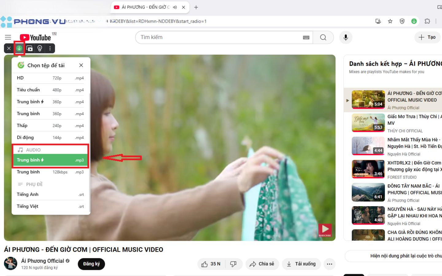
Task: Activate voice search on YouTube
Action: click(x=346, y=37)
